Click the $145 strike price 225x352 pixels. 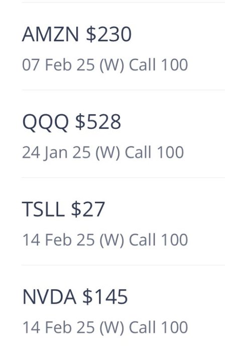pos(105,297)
